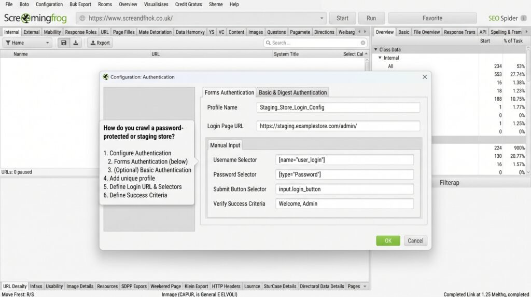This screenshot has height=297, width=531.
Task: Open the API tab in right panel
Action: click(x=483, y=32)
